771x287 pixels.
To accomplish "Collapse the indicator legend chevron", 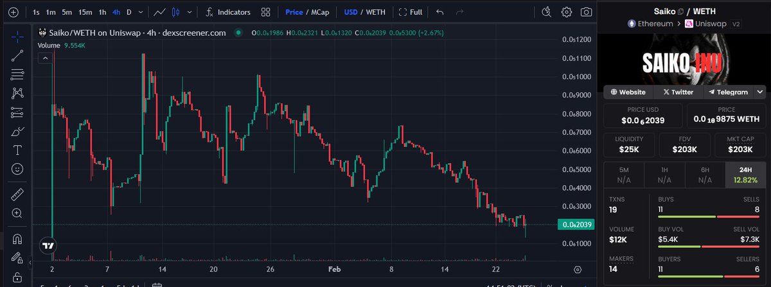I will click(46, 58).
